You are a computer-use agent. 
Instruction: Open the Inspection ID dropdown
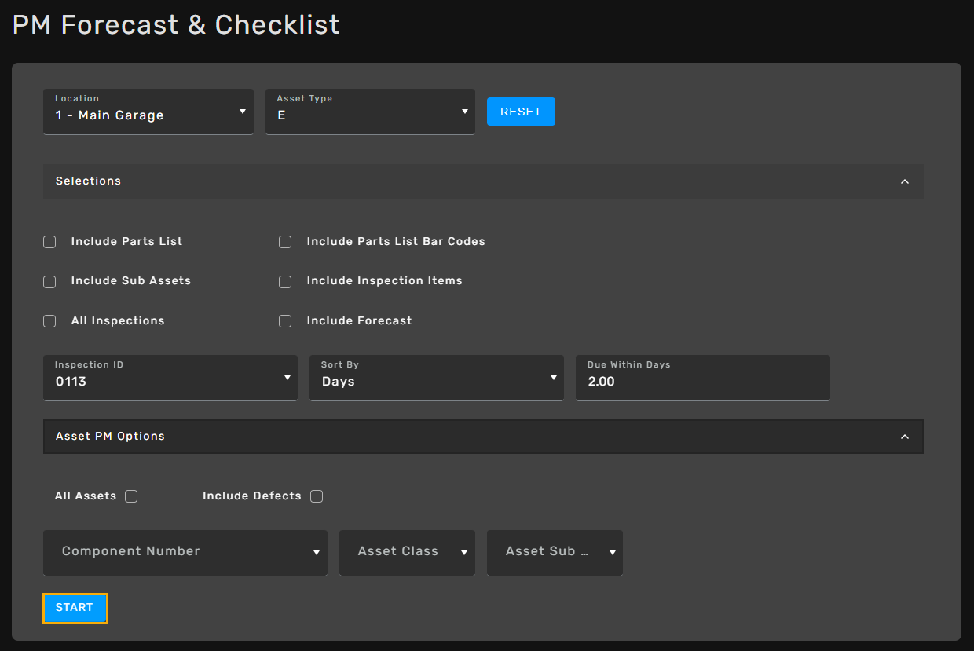click(170, 378)
